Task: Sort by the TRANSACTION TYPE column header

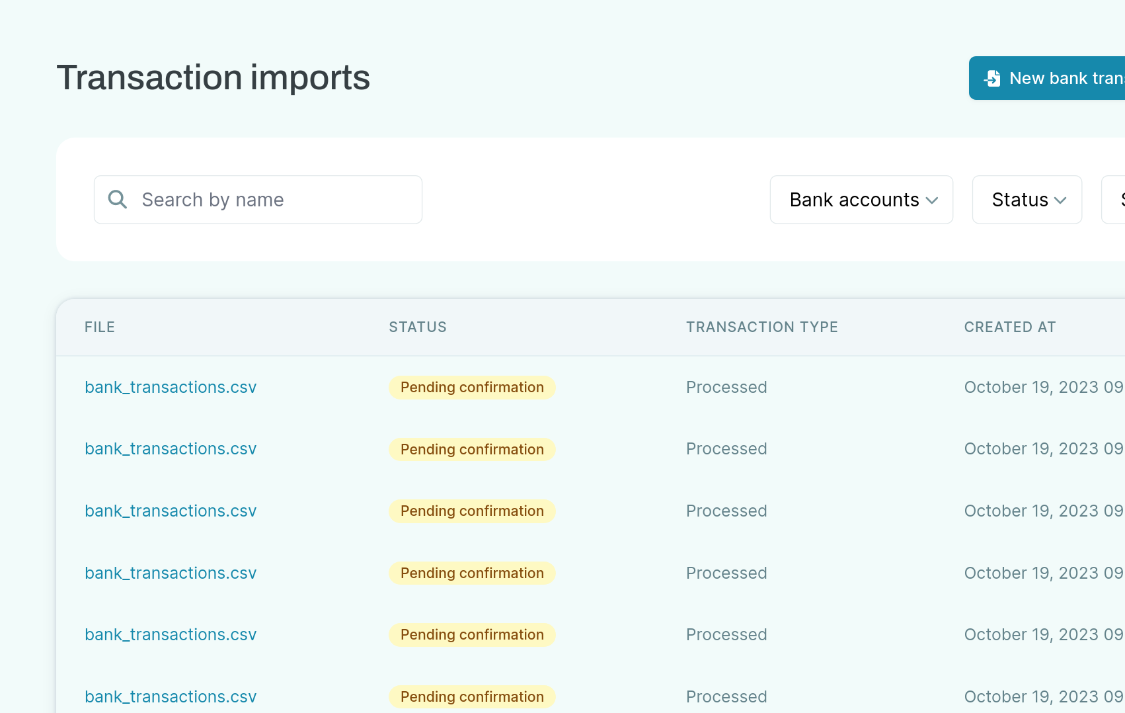Action: (x=761, y=327)
